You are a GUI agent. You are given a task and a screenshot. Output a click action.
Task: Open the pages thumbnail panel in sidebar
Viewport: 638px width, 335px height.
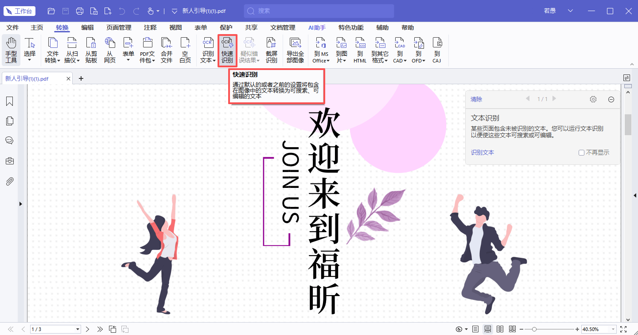9,121
